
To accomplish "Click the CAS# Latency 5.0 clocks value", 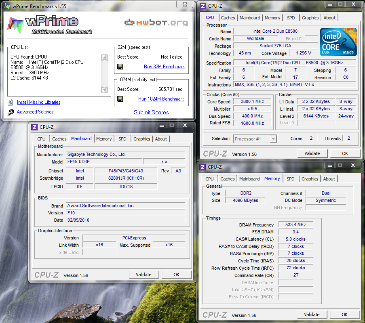I will 295,239.
